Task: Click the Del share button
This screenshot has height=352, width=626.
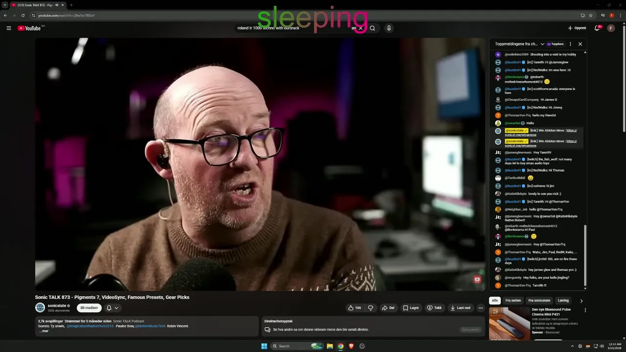Action: 388,308
